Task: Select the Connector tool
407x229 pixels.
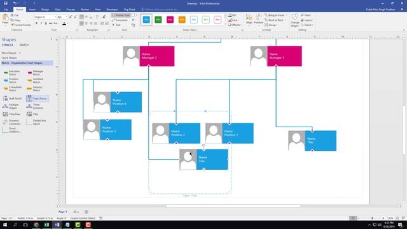Action: pyautogui.click(x=120, y=20)
